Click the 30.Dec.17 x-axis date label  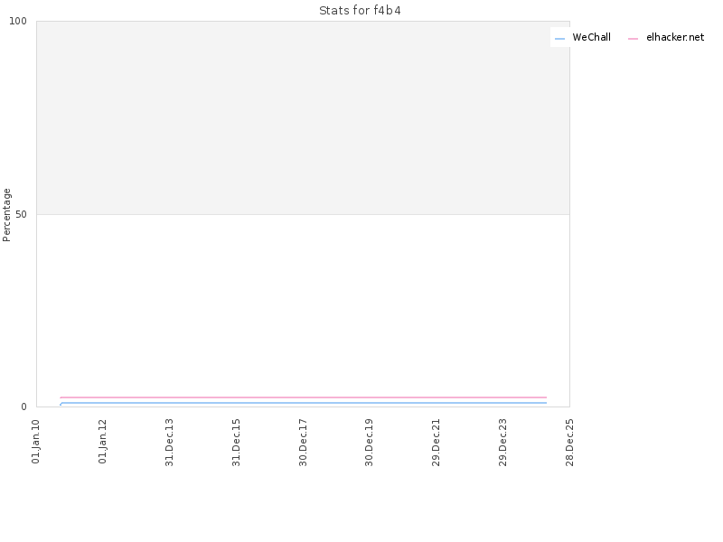click(303, 443)
